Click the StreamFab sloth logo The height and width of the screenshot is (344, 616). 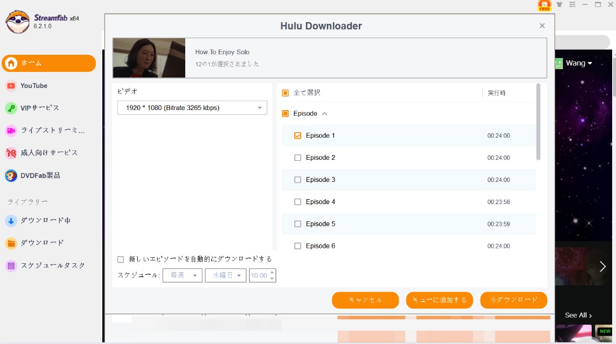(17, 22)
